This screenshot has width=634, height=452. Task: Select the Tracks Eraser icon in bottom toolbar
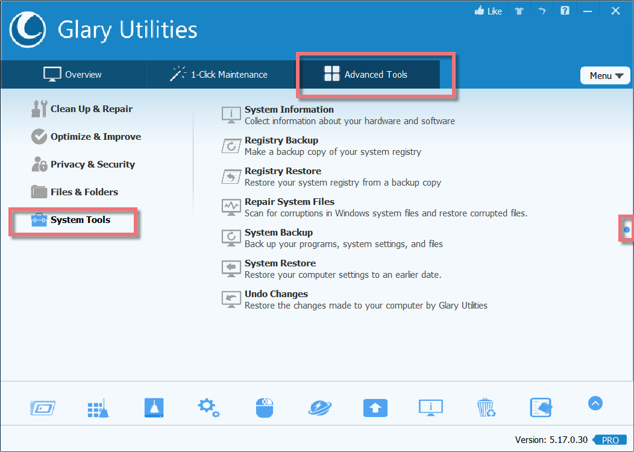(x=541, y=408)
